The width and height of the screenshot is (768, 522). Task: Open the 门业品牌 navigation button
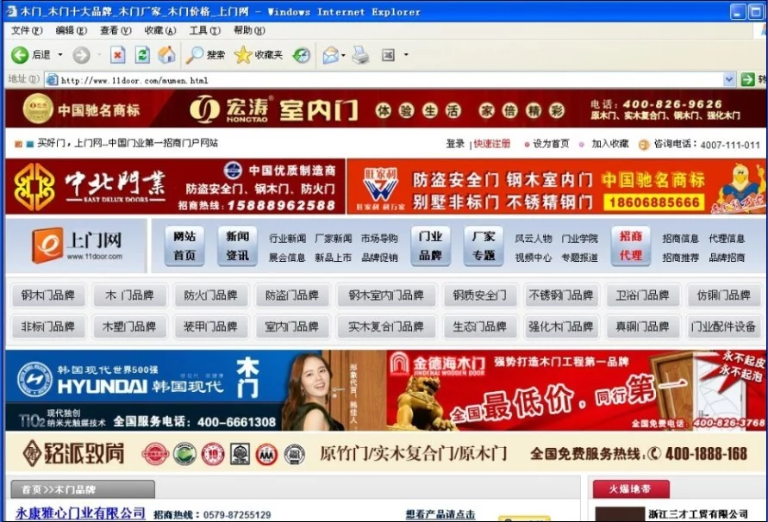tap(430, 245)
